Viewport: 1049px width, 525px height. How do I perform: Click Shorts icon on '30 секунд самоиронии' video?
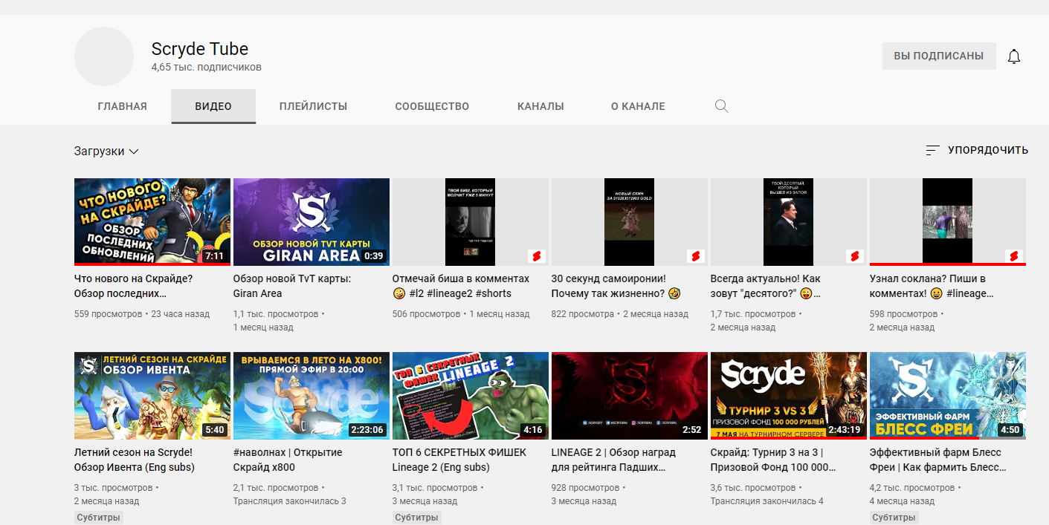(x=696, y=256)
